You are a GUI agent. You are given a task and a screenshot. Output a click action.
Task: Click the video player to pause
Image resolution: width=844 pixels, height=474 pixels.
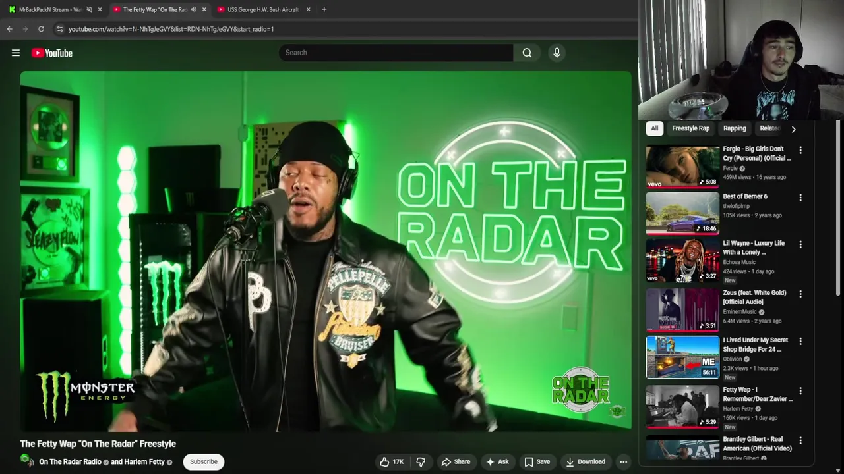tap(326, 250)
